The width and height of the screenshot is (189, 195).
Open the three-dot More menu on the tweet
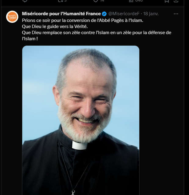click(x=176, y=14)
